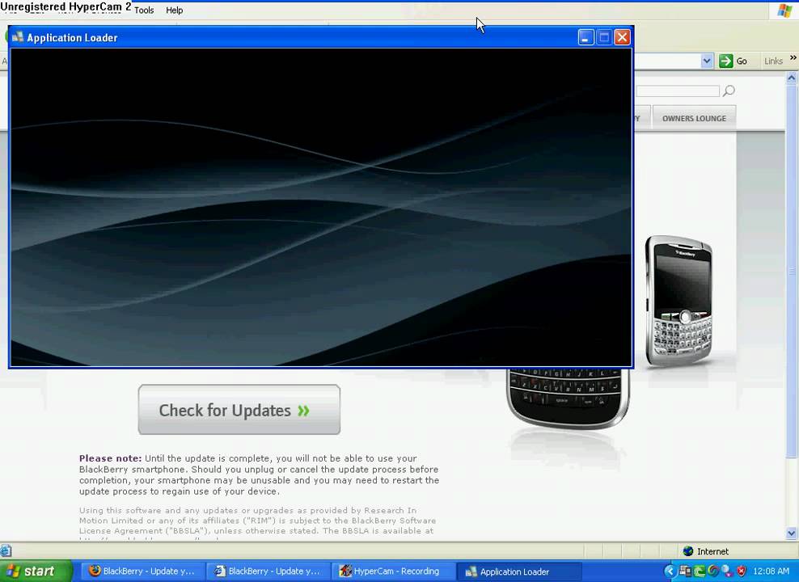Click the 'Please note:' bold text

[110, 458]
